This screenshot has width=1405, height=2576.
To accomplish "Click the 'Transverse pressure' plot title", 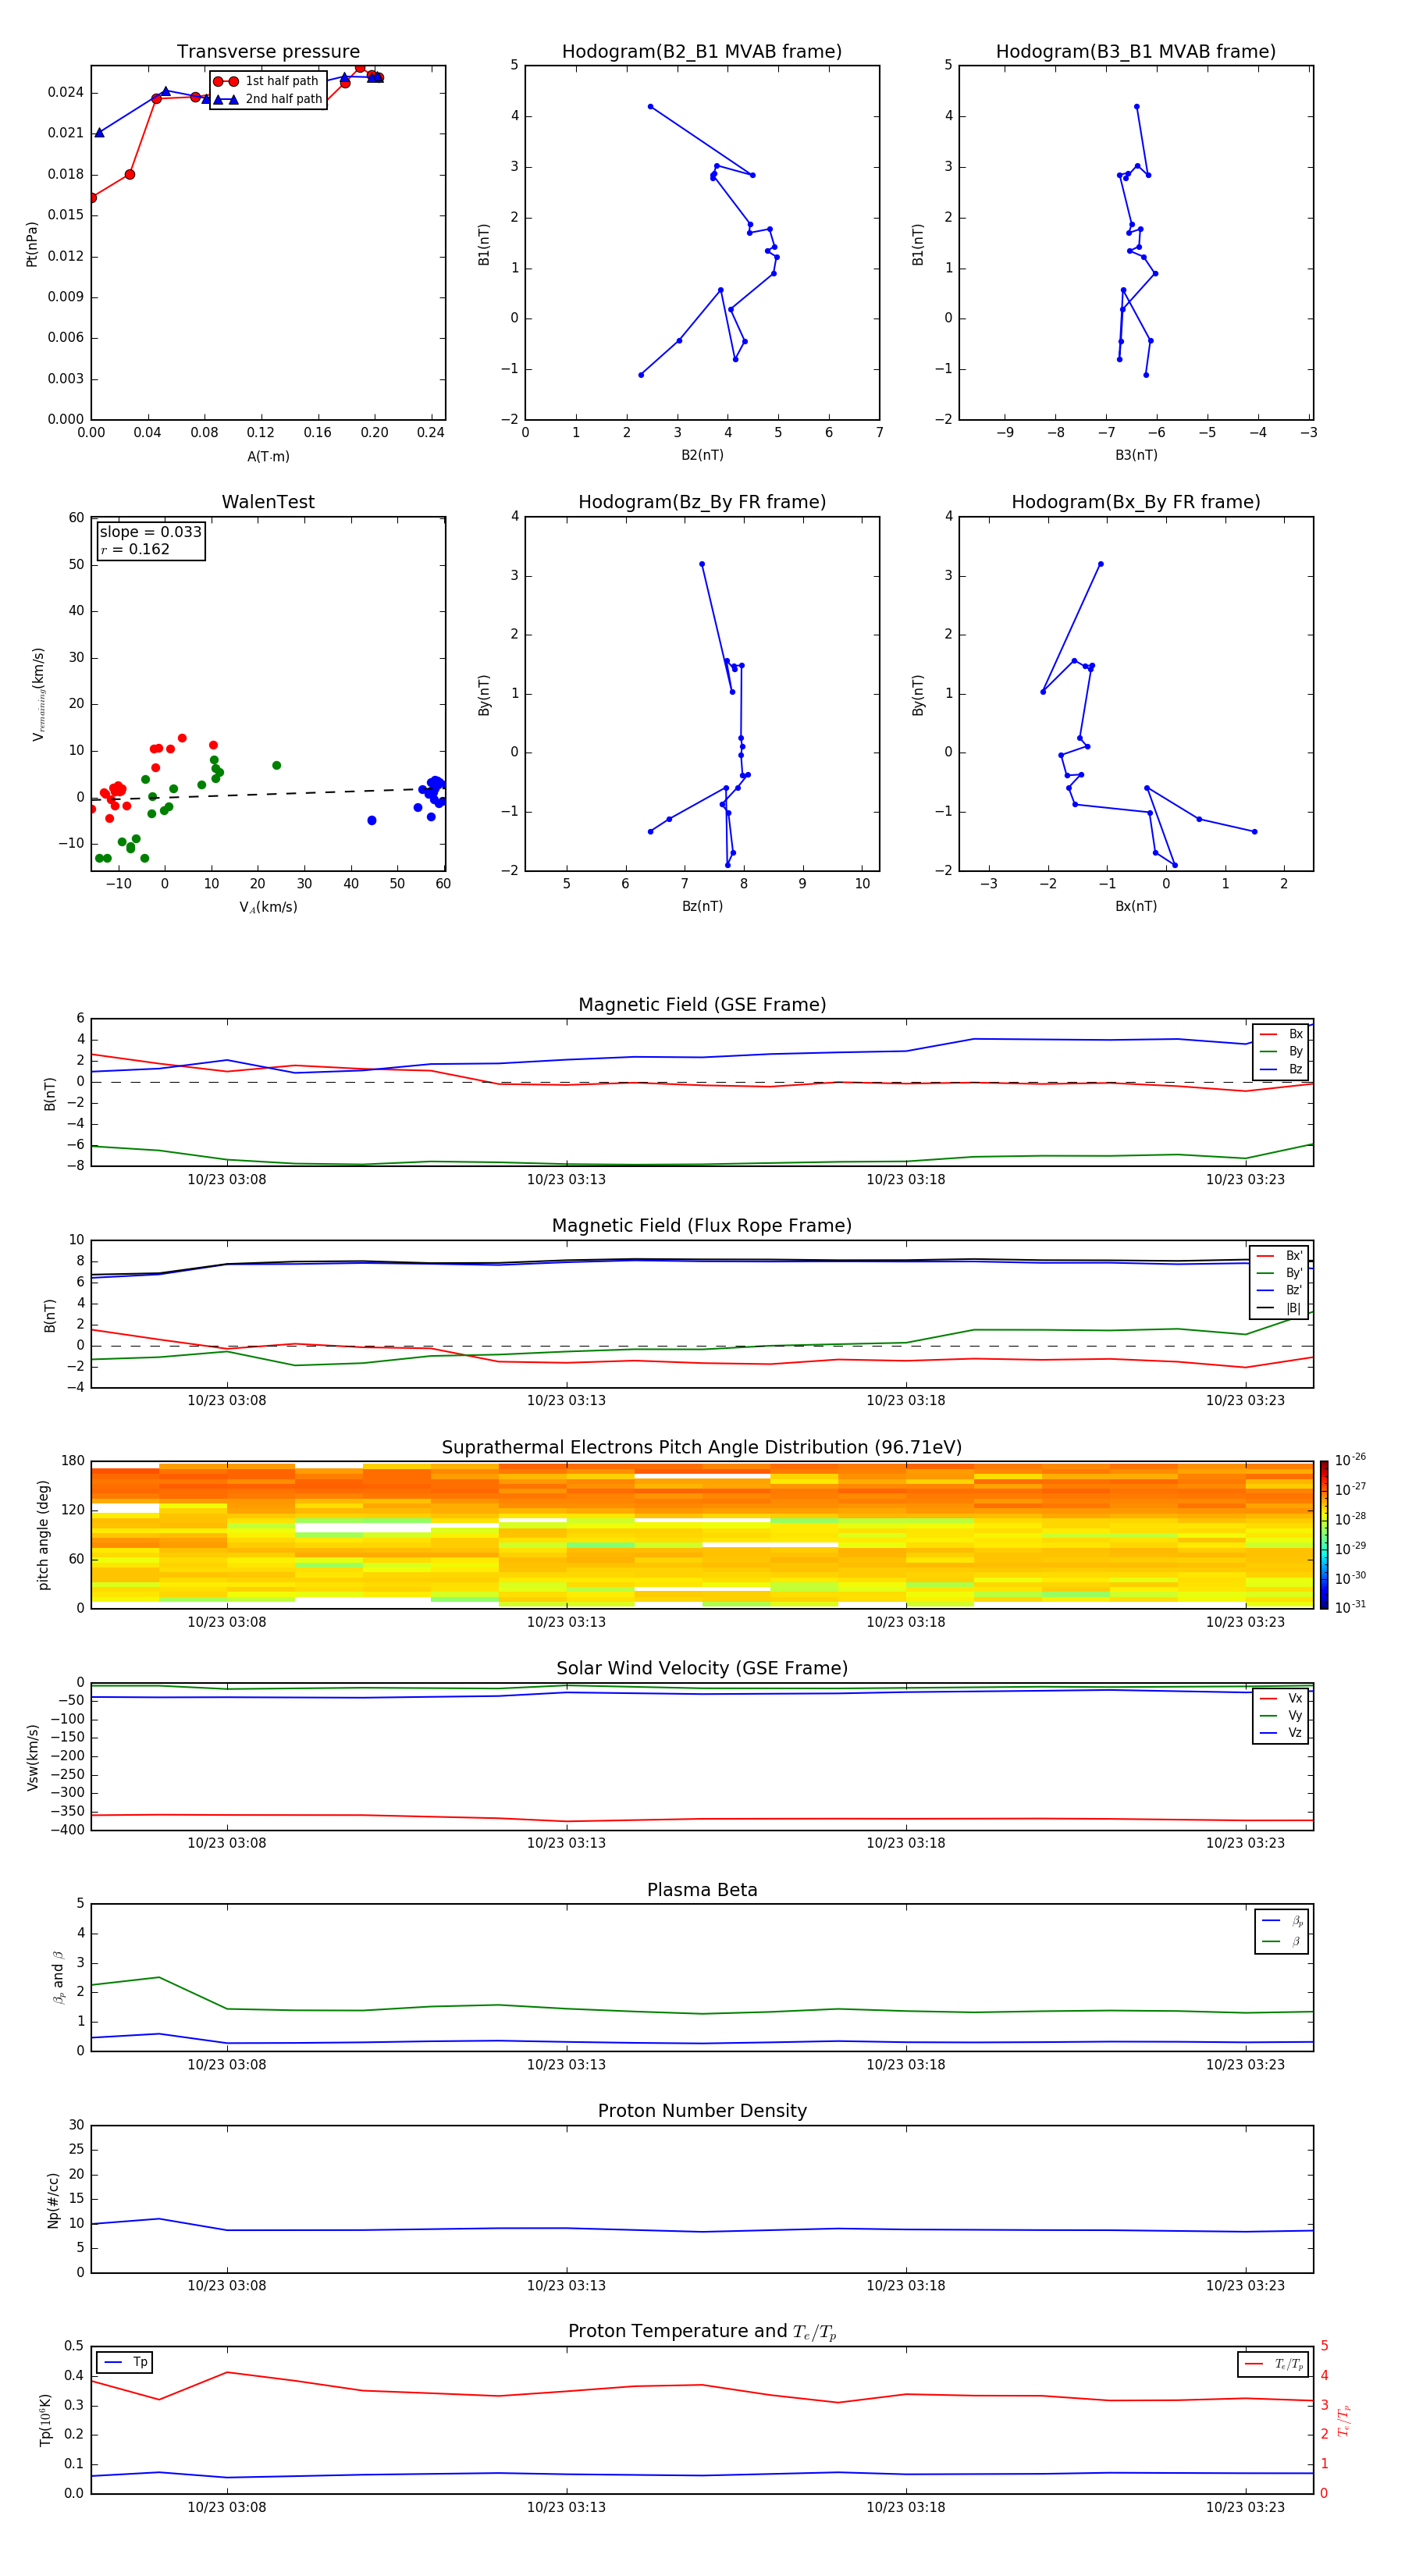I will coord(268,52).
